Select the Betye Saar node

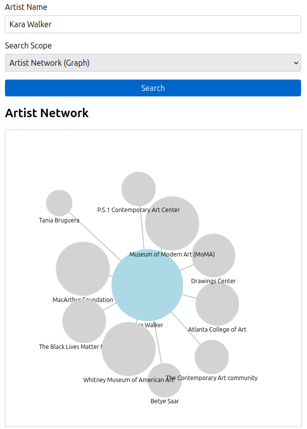(165, 380)
